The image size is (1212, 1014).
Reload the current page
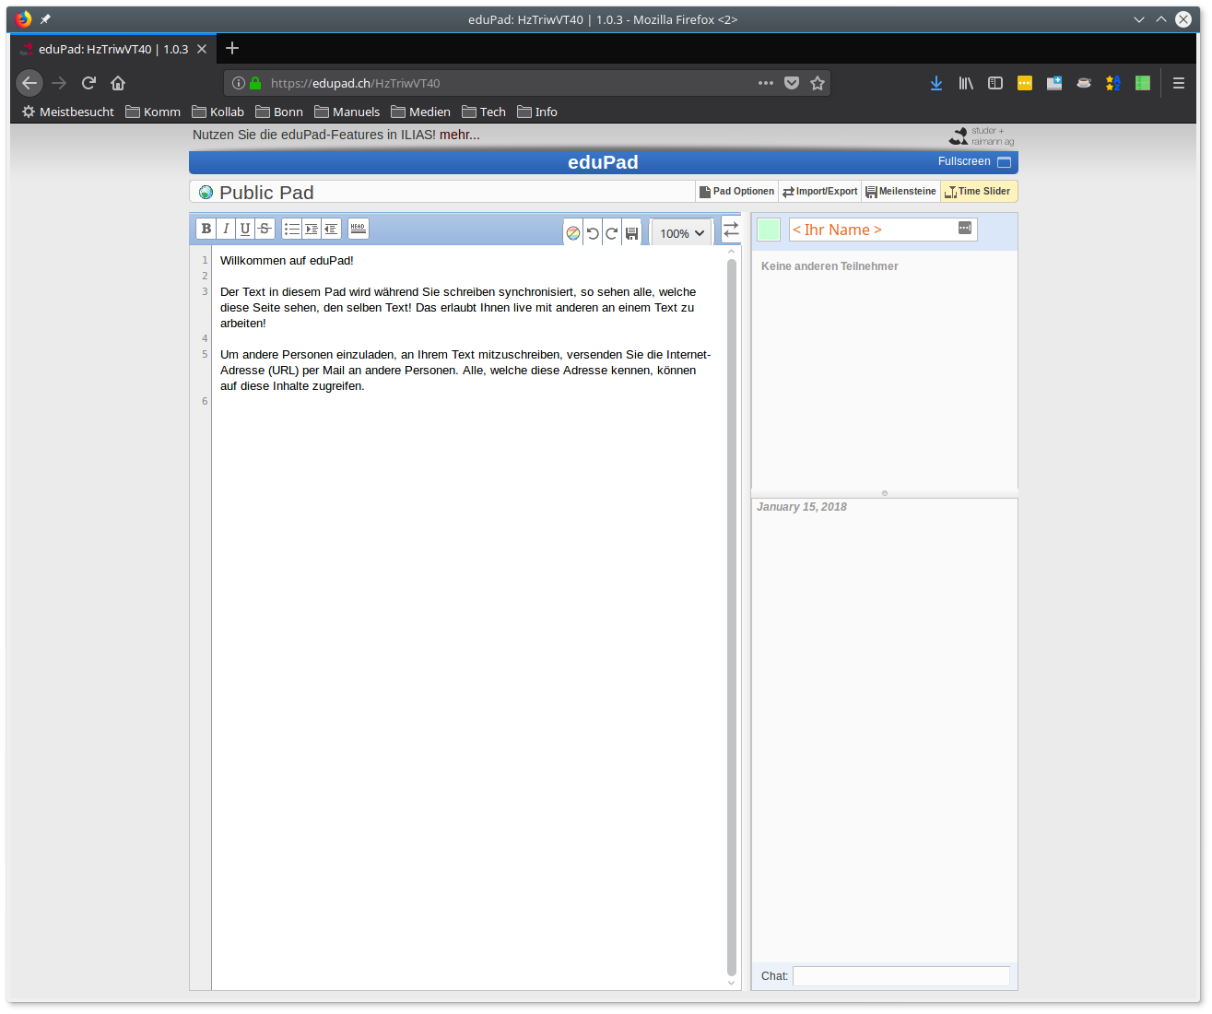point(88,83)
